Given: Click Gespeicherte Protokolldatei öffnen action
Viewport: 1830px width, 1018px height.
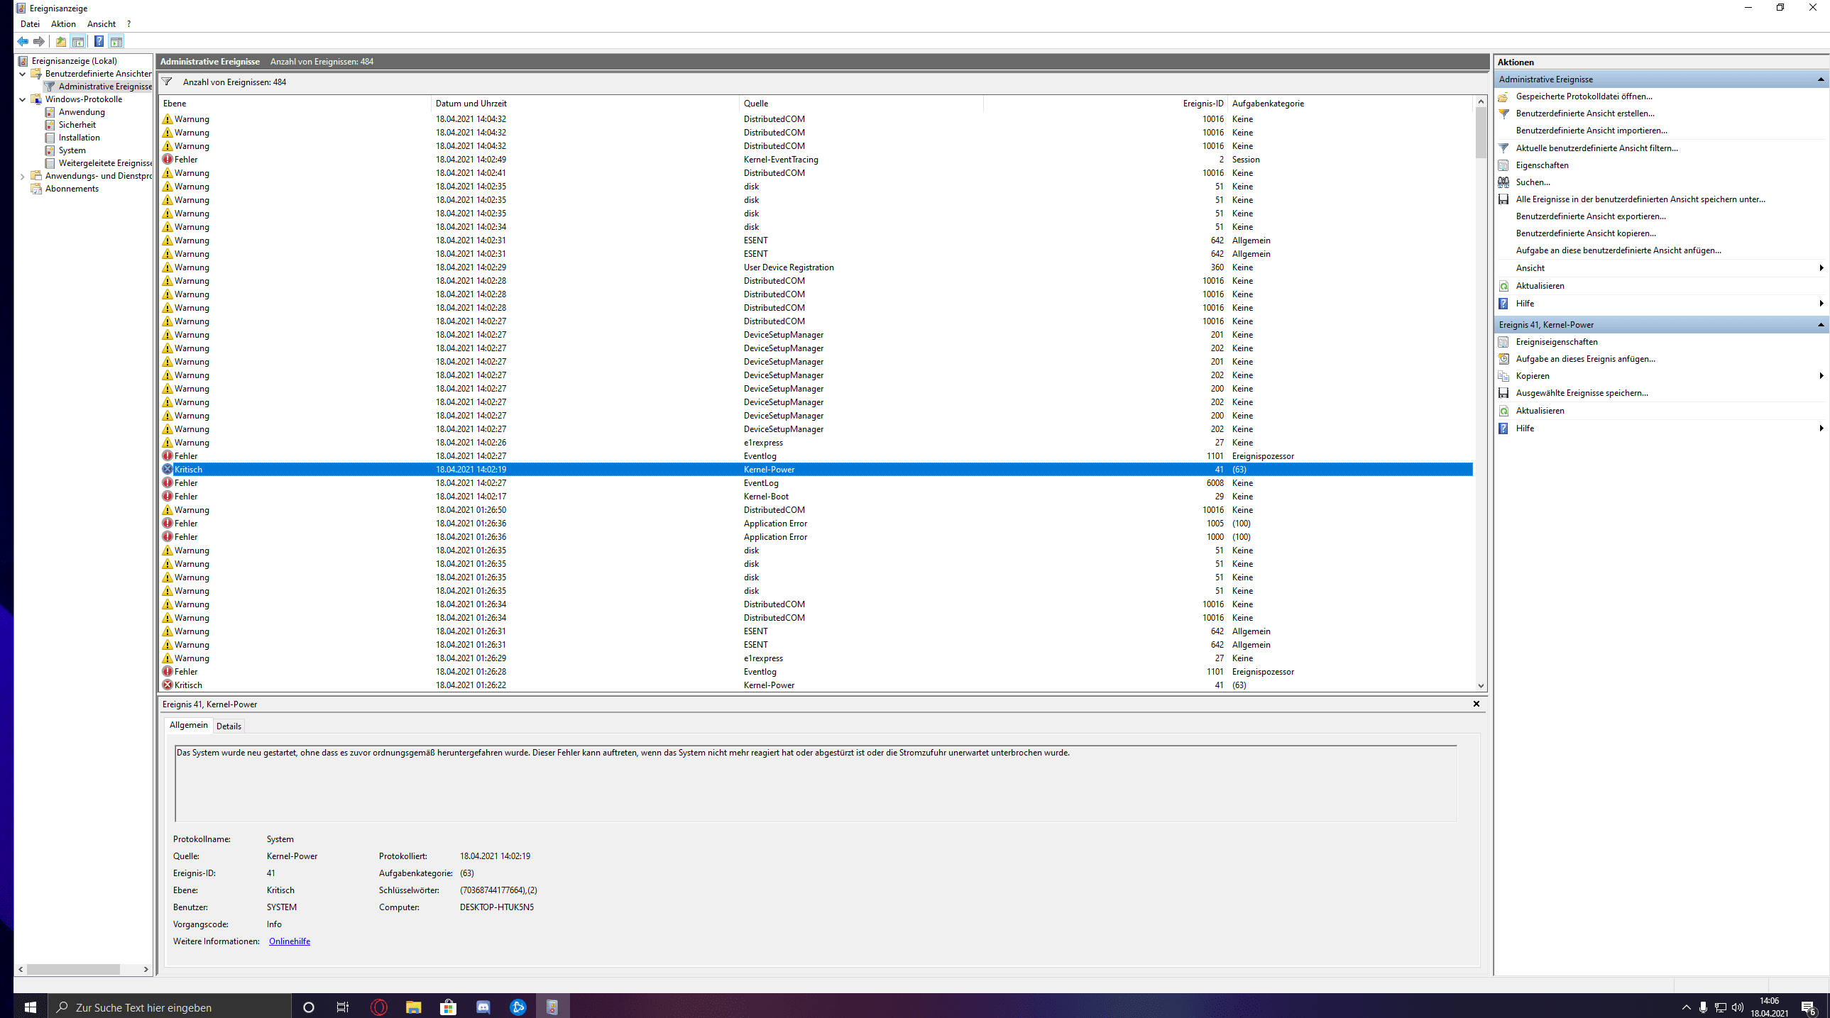Looking at the screenshot, I should (x=1584, y=96).
